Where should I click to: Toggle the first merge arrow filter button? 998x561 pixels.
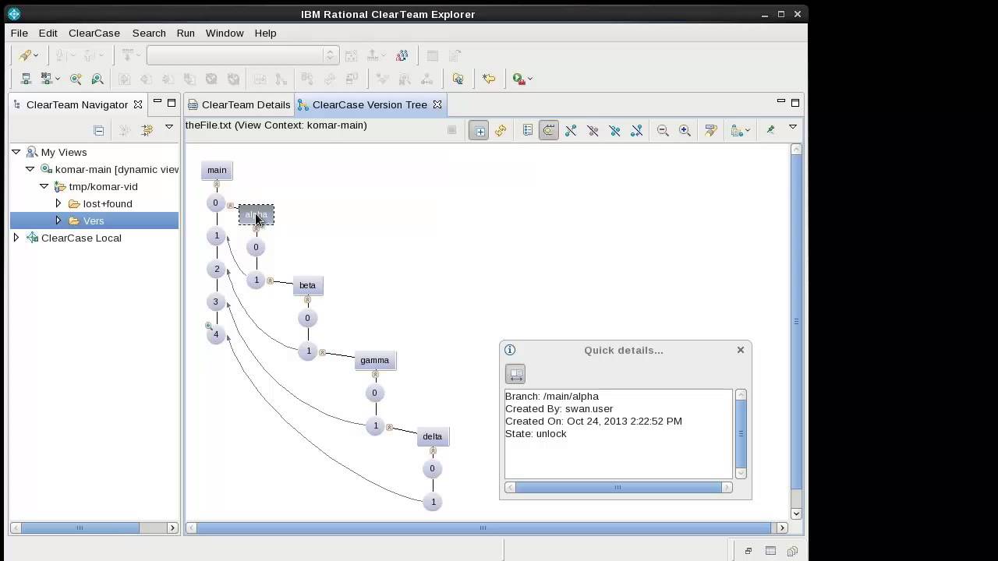tap(571, 131)
